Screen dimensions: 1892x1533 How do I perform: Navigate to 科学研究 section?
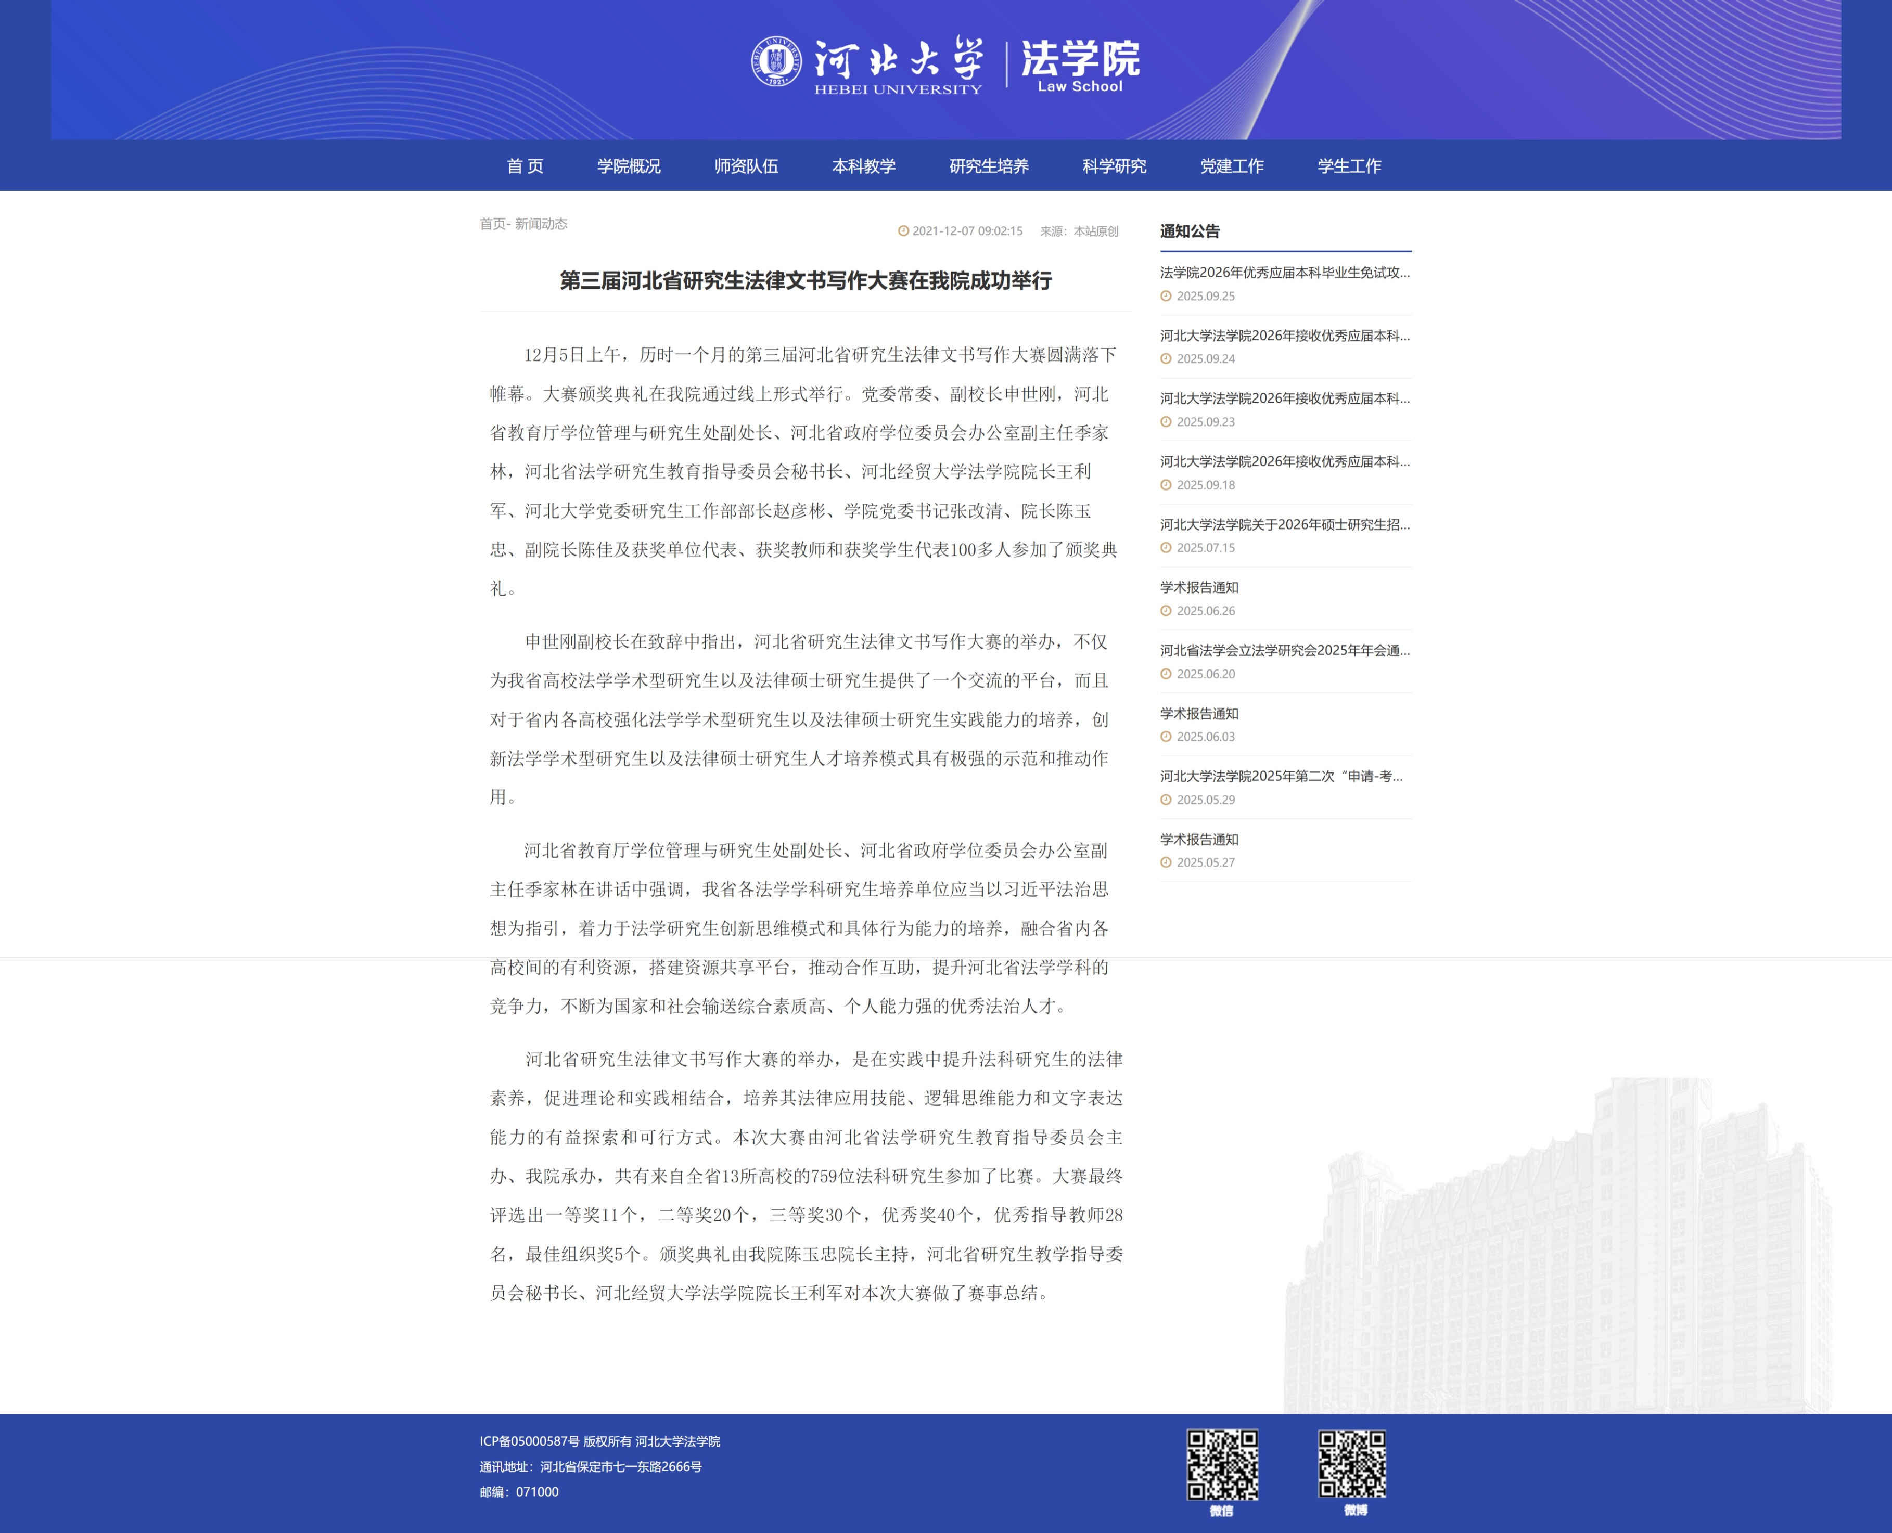[1114, 166]
